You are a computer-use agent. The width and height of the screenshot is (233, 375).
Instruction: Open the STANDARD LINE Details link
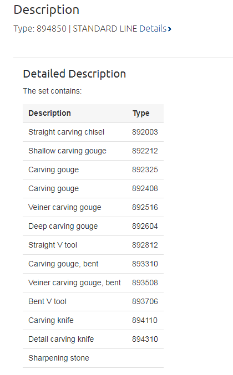[x=155, y=29]
